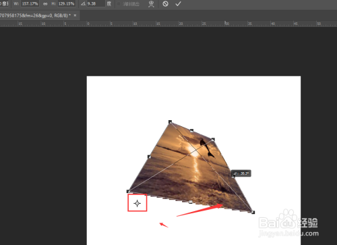Cancel the transform with the circle-slash icon
The width and height of the screenshot is (337, 245).
pyautogui.click(x=165, y=4)
